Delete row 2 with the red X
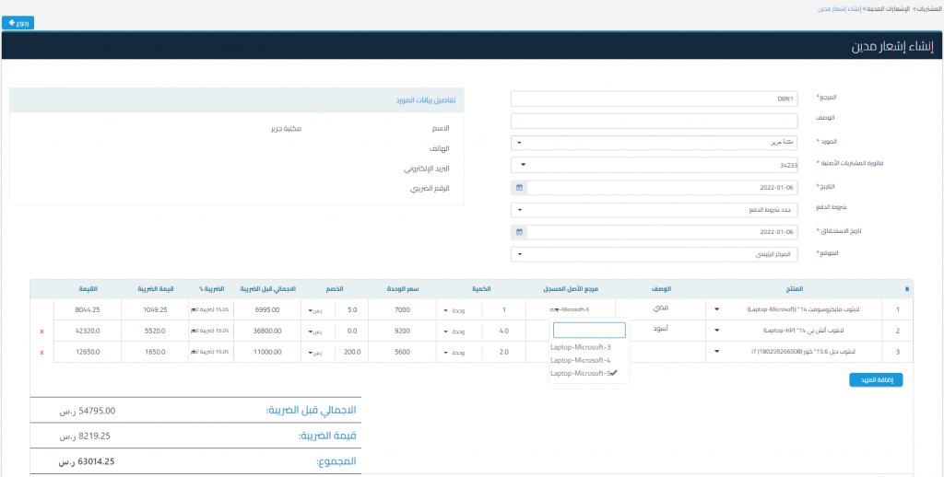The image size is (944, 477). coord(41,331)
